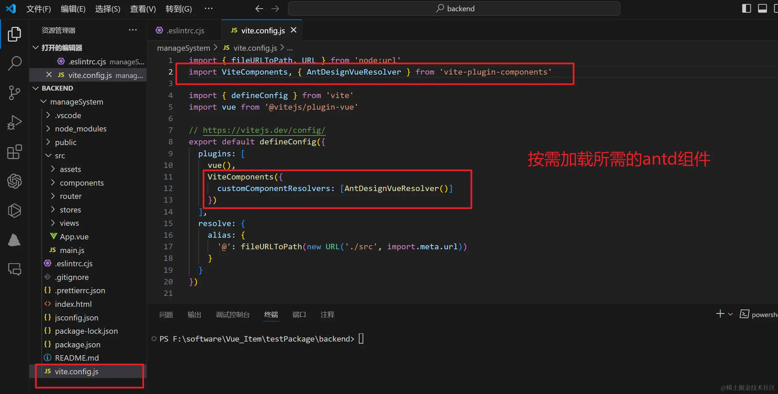Viewport: 778px width, 394px height.
Task: Collapse the 打开的编辑器 section
Action: tap(88, 48)
